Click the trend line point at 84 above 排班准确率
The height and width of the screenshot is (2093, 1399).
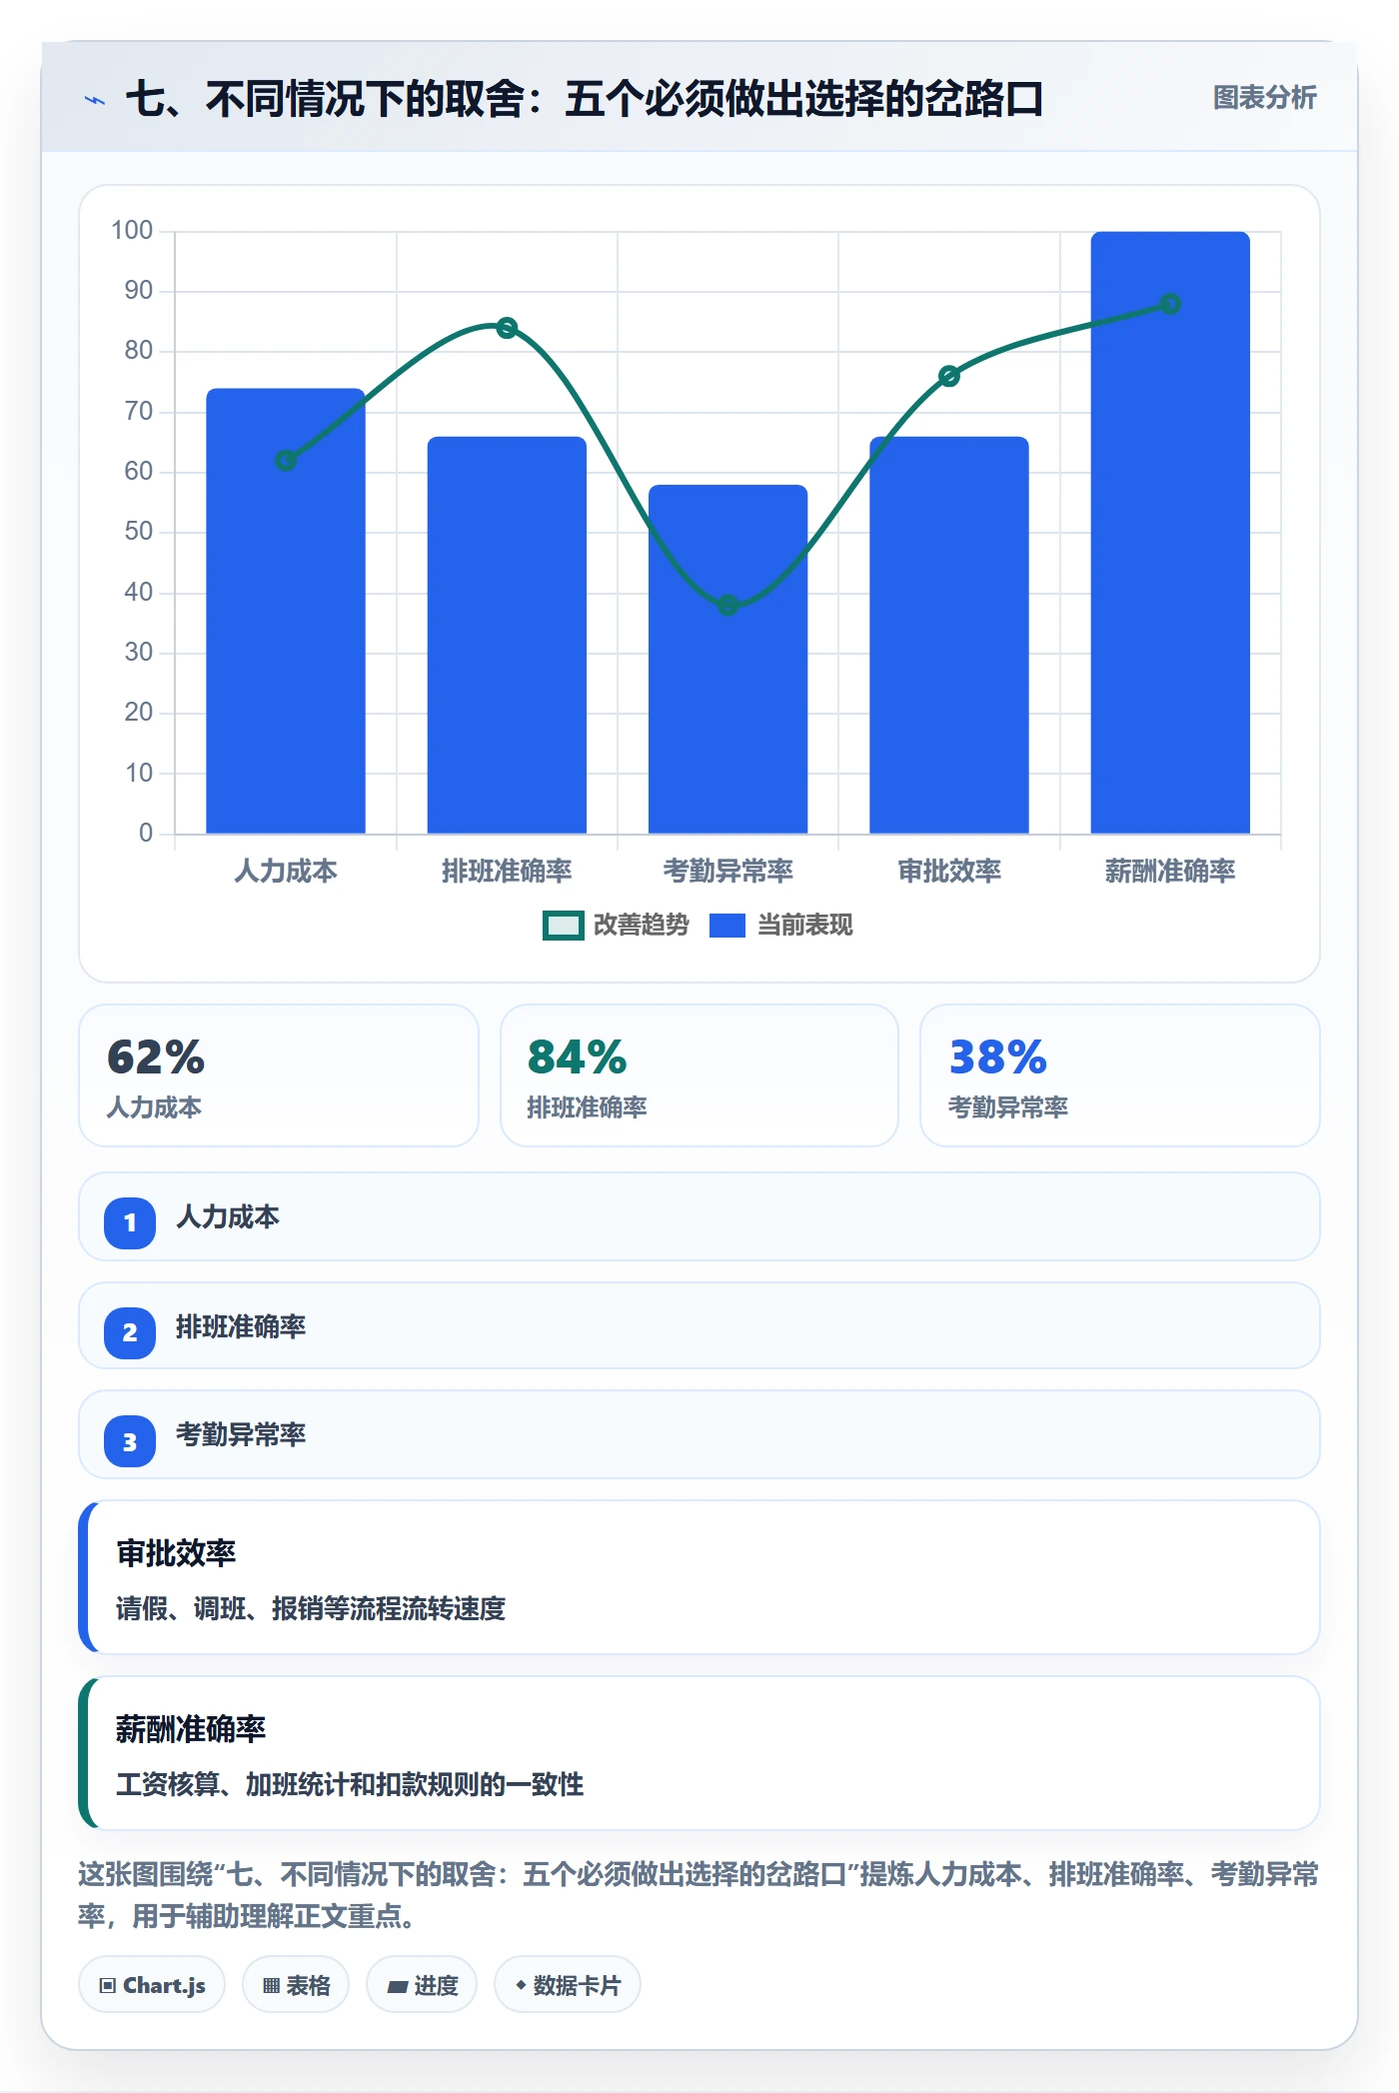tap(507, 328)
